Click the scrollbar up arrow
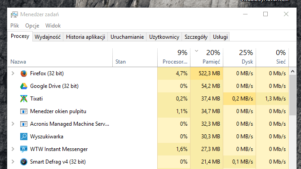301x169 pixels. click(x=292, y=71)
